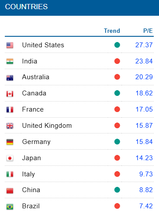Click the India flag icon
This screenshot has width=159, height=214.
[10, 61]
